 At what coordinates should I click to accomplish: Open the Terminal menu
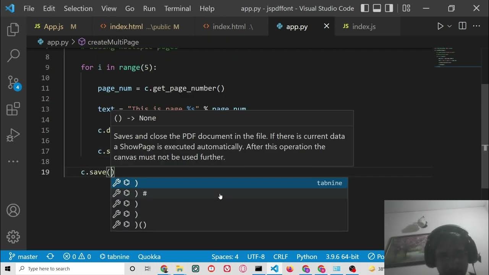[x=177, y=8]
